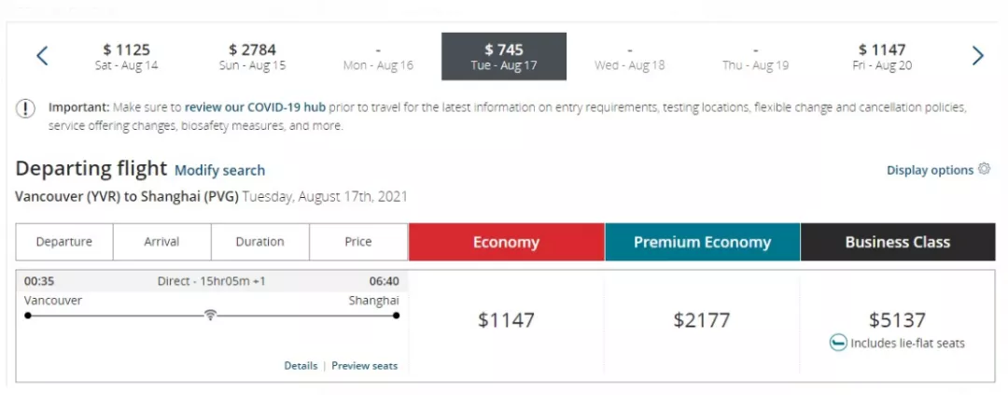This screenshot has width=1008, height=395.
Task: Go to previous dates with left arrow
Action: (x=42, y=56)
